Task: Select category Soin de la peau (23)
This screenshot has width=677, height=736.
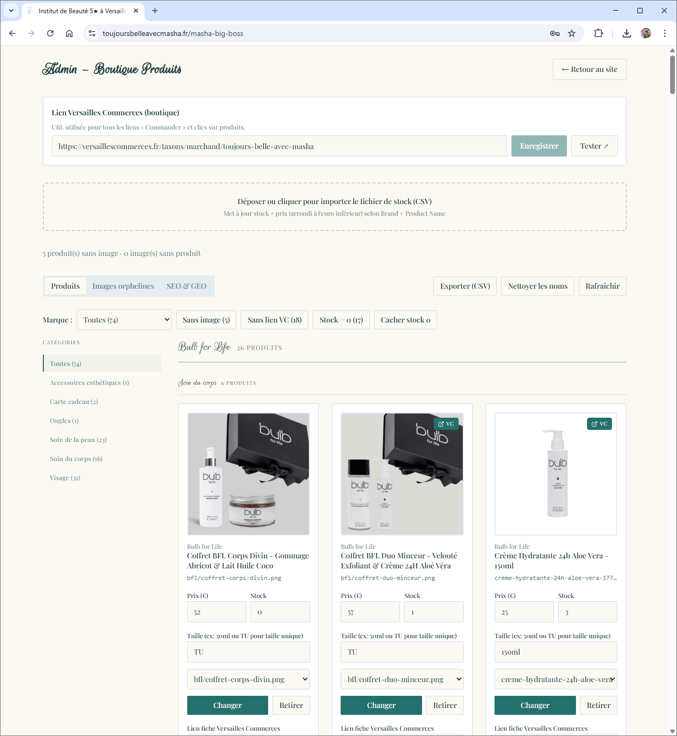Action: pos(102,439)
